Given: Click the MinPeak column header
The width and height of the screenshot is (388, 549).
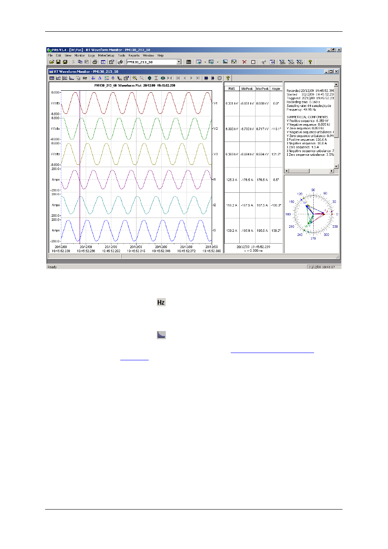Looking at the screenshot, I should pyautogui.click(x=247, y=89).
